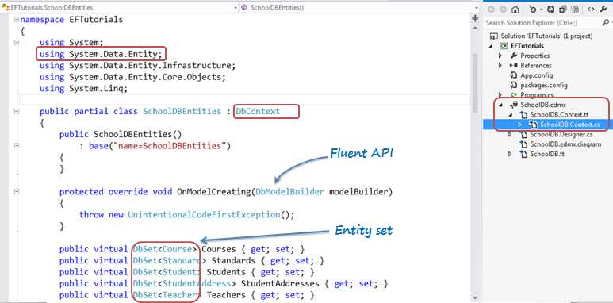Collapse the SchoolDBEntities class outlining block
This screenshot has height=303, width=613.
[x=17, y=111]
